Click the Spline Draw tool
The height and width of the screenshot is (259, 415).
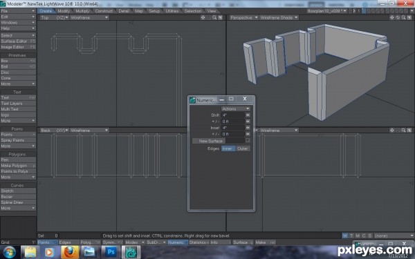(18, 202)
